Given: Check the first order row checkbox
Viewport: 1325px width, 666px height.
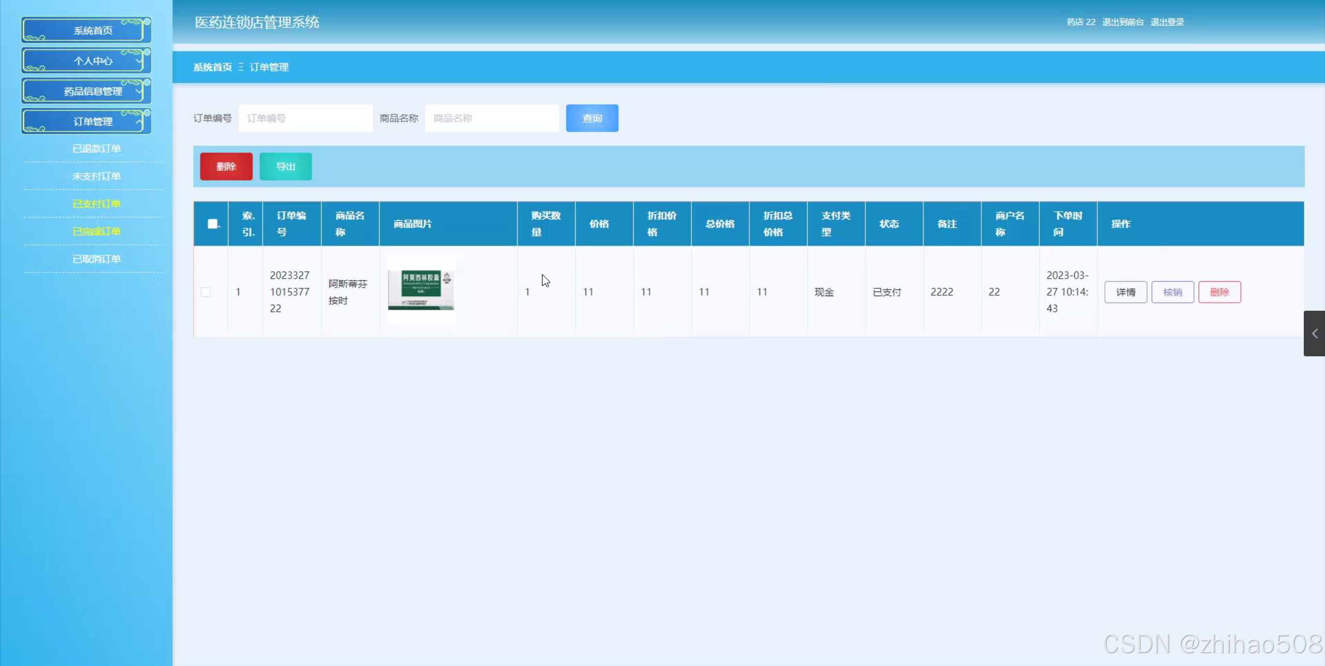Looking at the screenshot, I should [x=206, y=292].
